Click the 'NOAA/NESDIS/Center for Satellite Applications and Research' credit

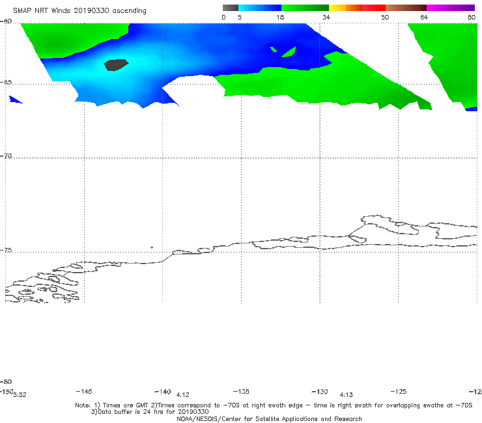coord(269,419)
